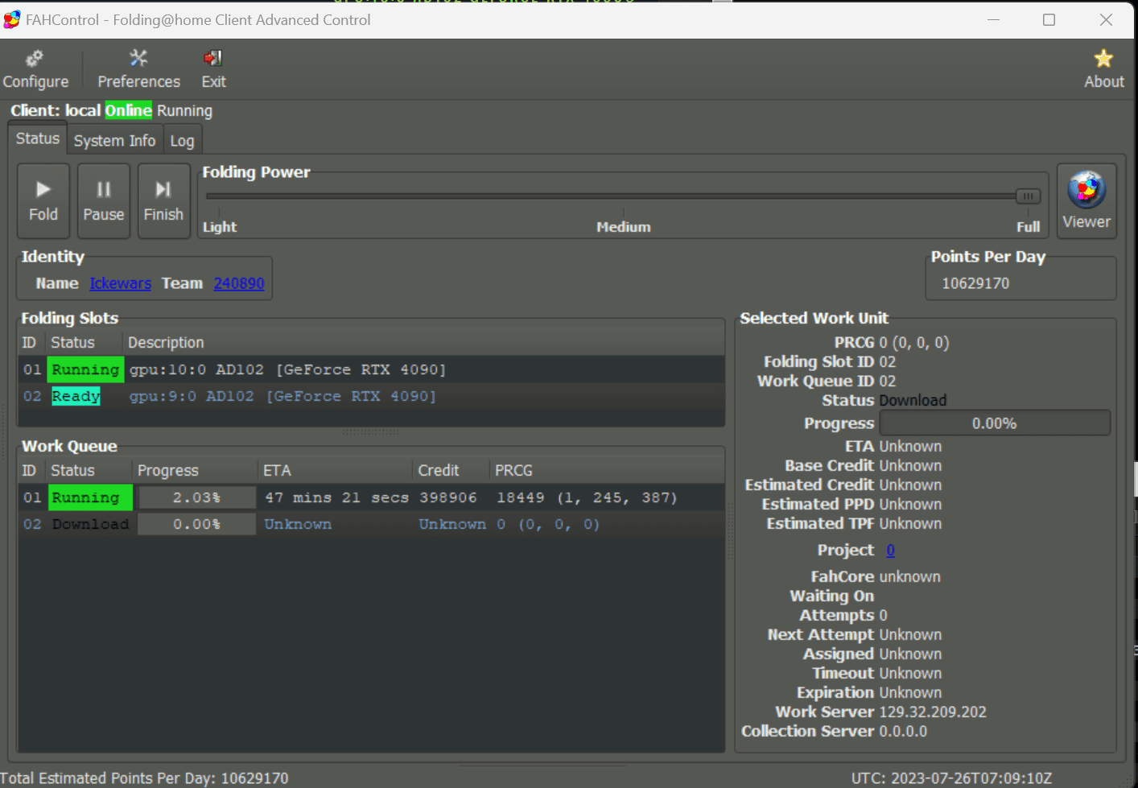
Task: Click Total Estimated Points Per Day status text
Action: (x=144, y=778)
